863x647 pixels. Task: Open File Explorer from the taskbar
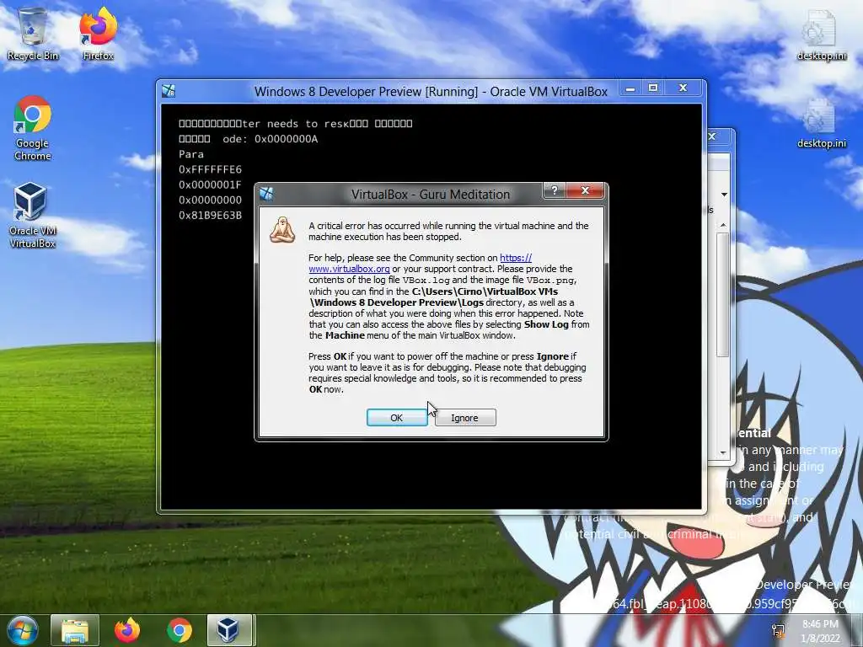pyautogui.click(x=75, y=630)
